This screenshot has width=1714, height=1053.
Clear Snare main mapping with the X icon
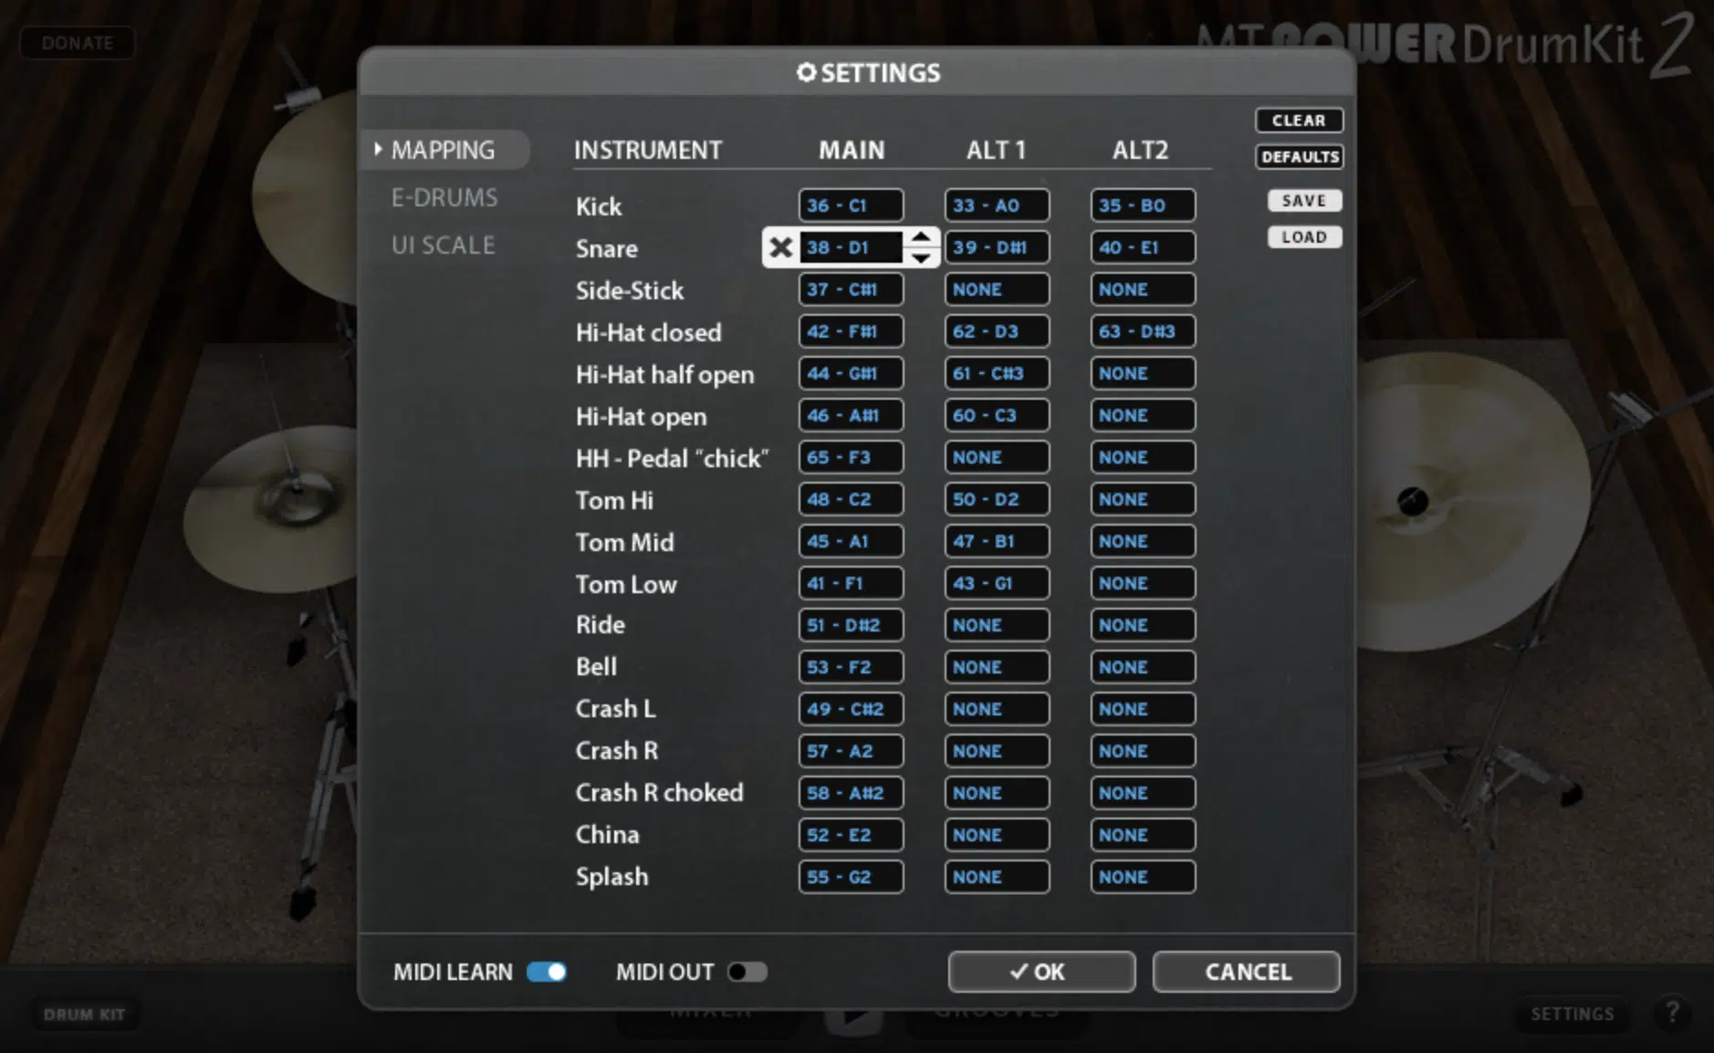click(780, 247)
